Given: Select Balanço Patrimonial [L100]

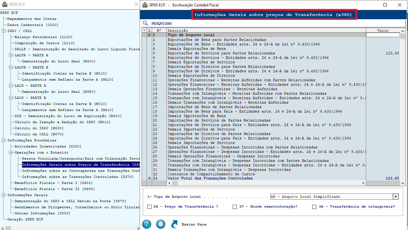Looking at the screenshot, I should coord(43,37).
